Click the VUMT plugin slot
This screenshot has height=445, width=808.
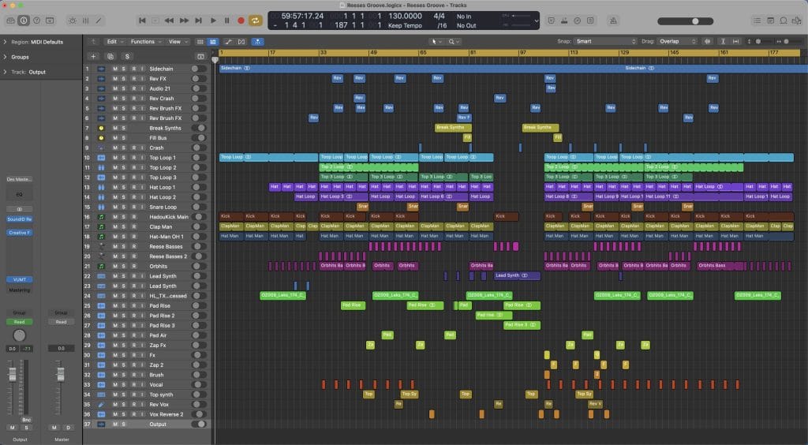19,279
